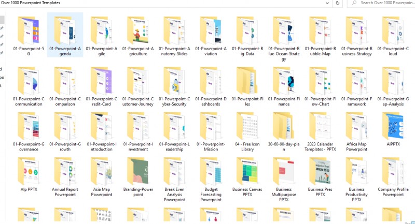The image size is (415, 224).
Task: Select the AIPPTX folder icon
Action: (x=393, y=126)
